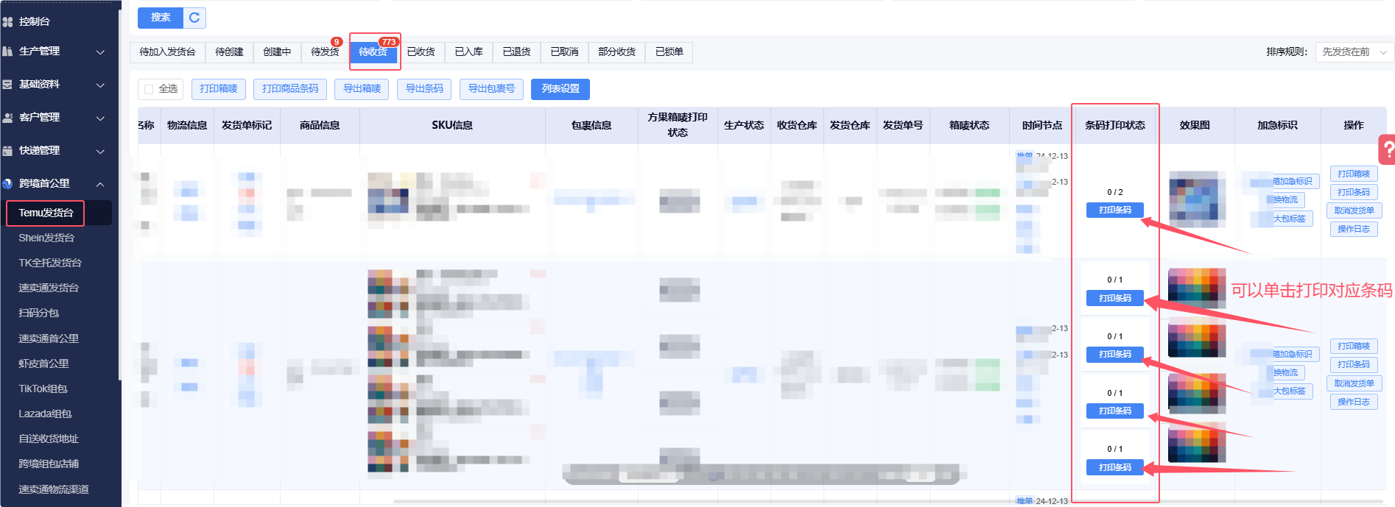This screenshot has height=507, width=1395.
Task: Click the red question-mark help icon
Action: (x=1388, y=149)
